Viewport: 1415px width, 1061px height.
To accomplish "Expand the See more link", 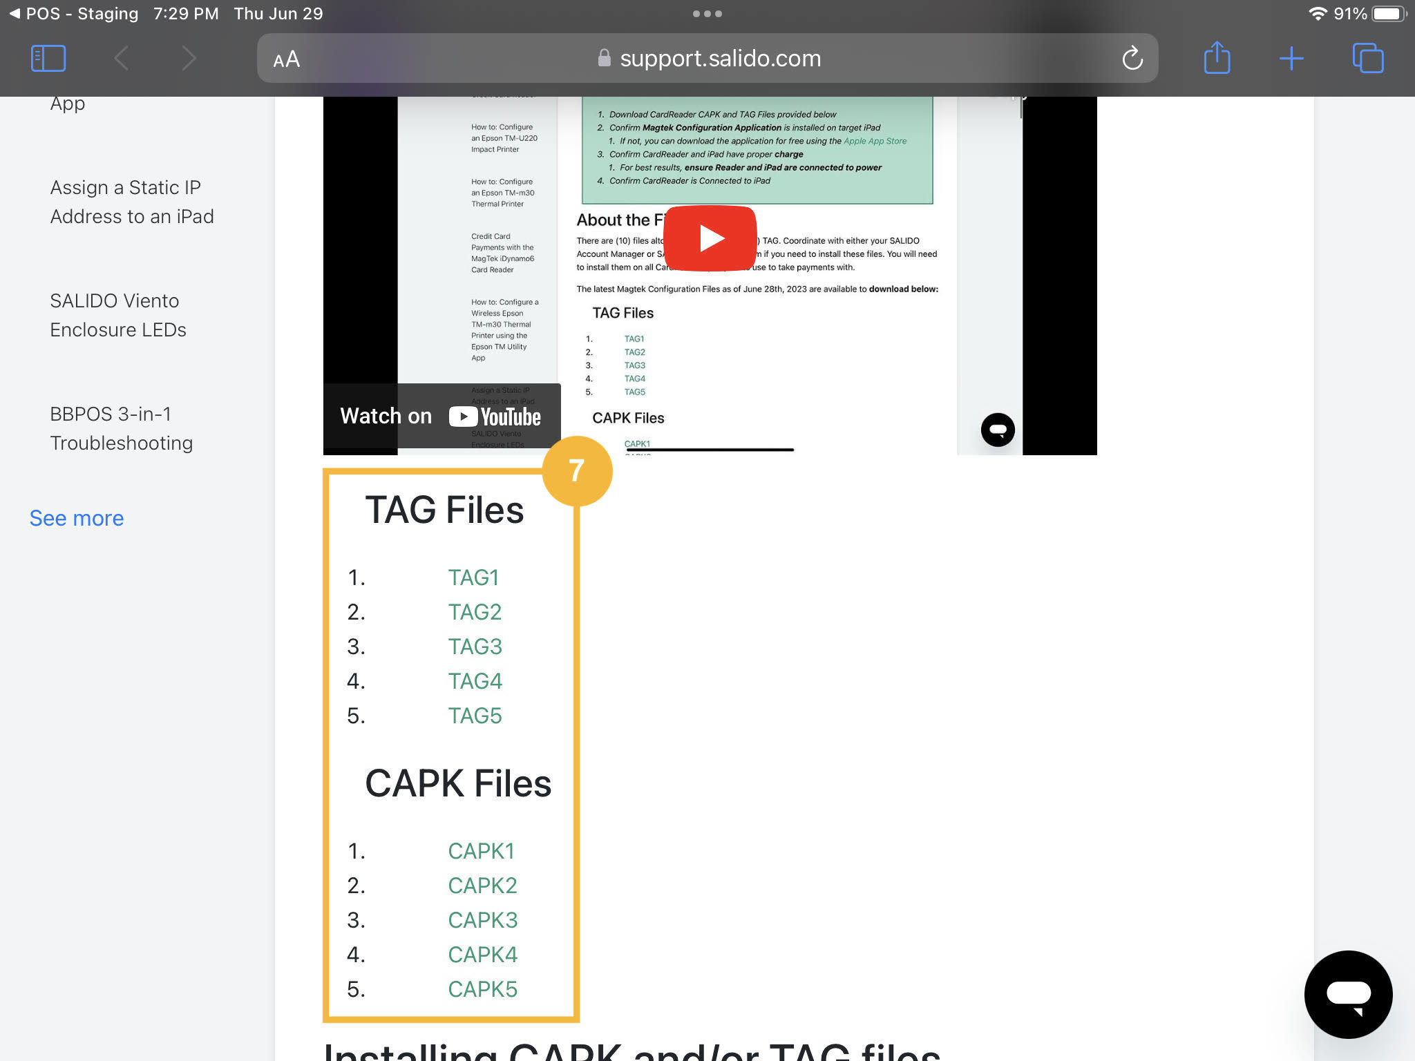I will (x=77, y=518).
